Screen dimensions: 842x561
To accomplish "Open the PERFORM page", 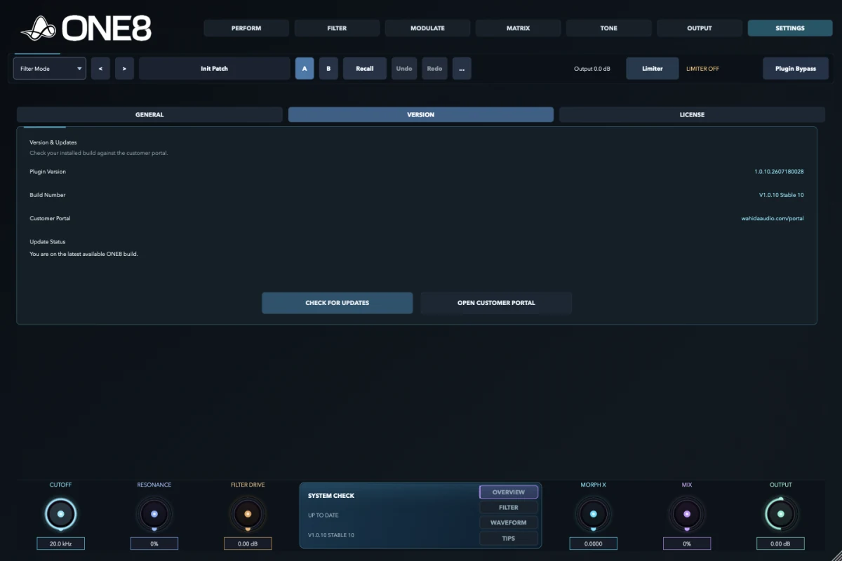I will [x=246, y=28].
